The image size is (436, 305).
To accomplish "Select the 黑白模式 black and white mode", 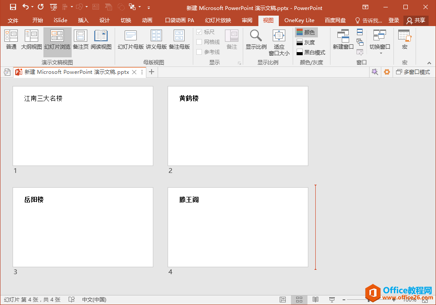I will pyautogui.click(x=311, y=52).
